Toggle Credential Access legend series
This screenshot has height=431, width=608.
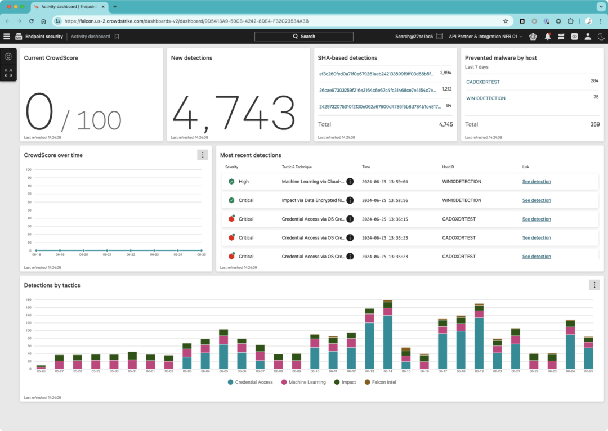click(x=250, y=382)
